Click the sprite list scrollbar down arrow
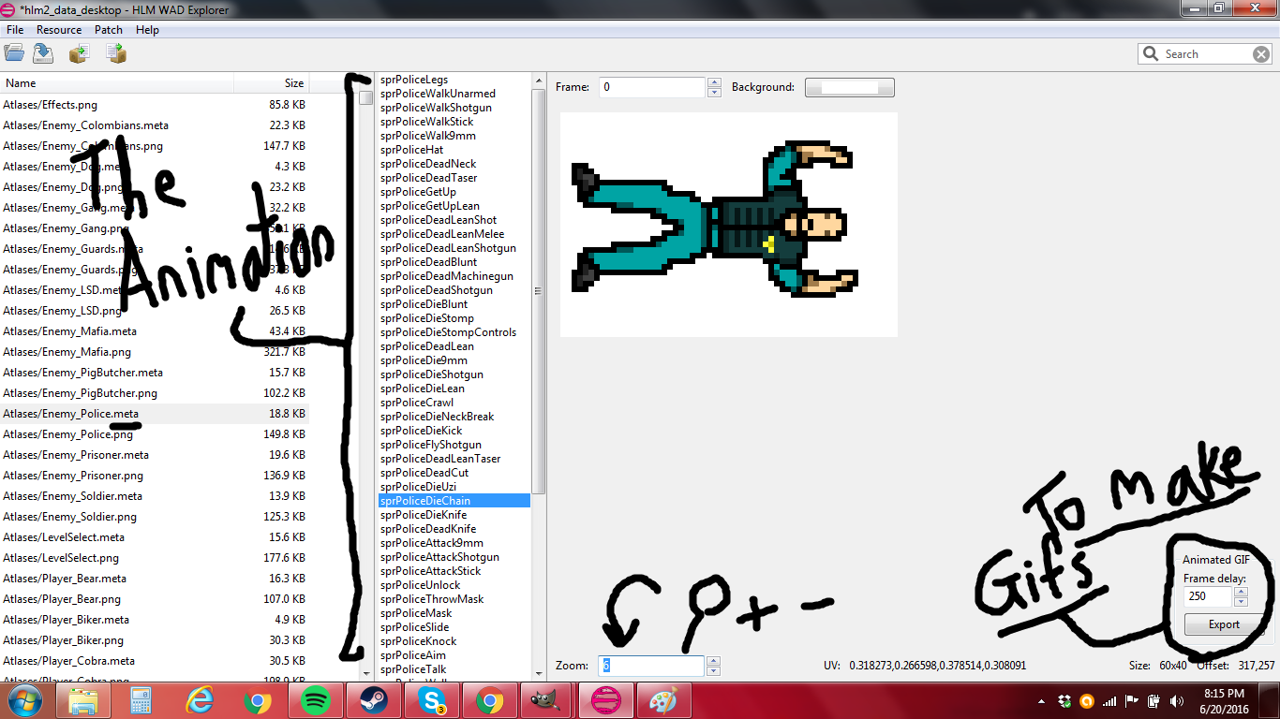Image resolution: width=1280 pixels, height=719 pixels. click(x=539, y=673)
